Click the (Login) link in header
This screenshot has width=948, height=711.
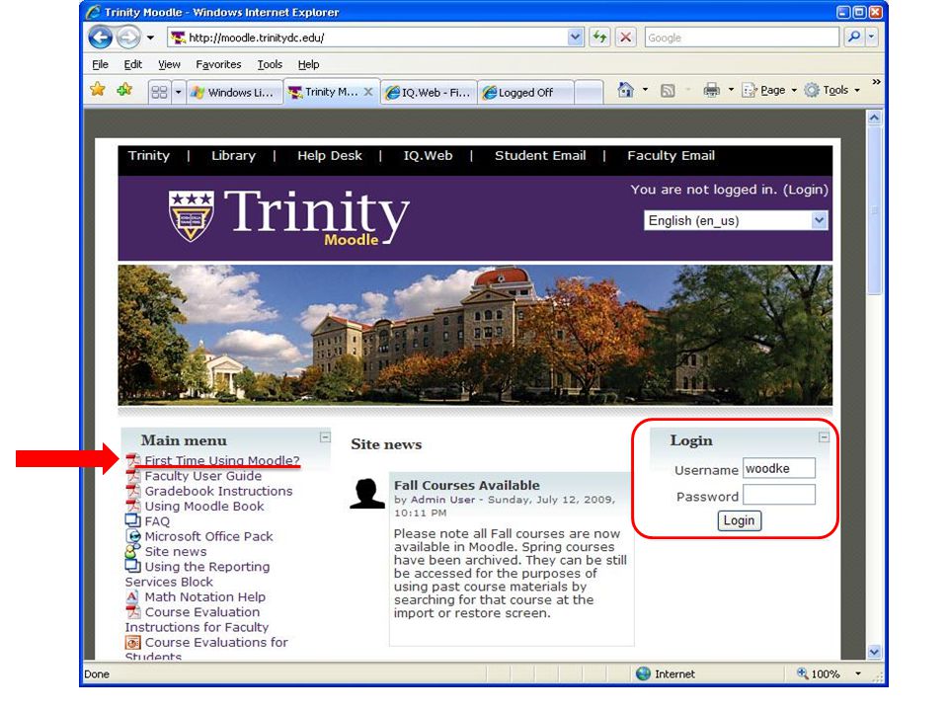pos(806,190)
